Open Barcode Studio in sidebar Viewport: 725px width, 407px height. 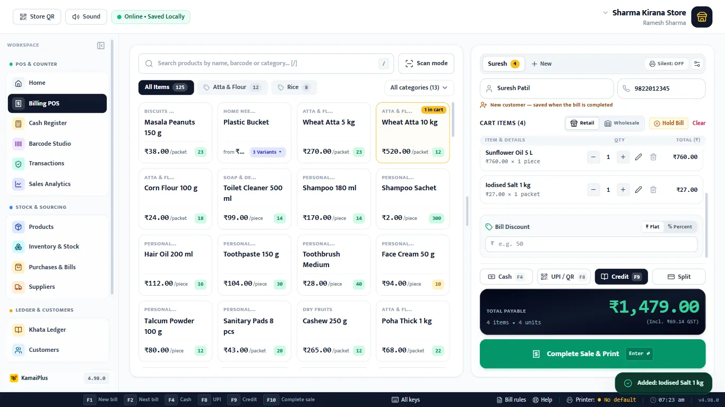pos(57,144)
